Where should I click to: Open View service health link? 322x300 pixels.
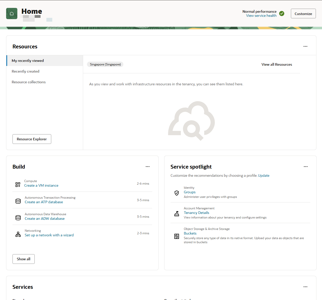coord(261,16)
